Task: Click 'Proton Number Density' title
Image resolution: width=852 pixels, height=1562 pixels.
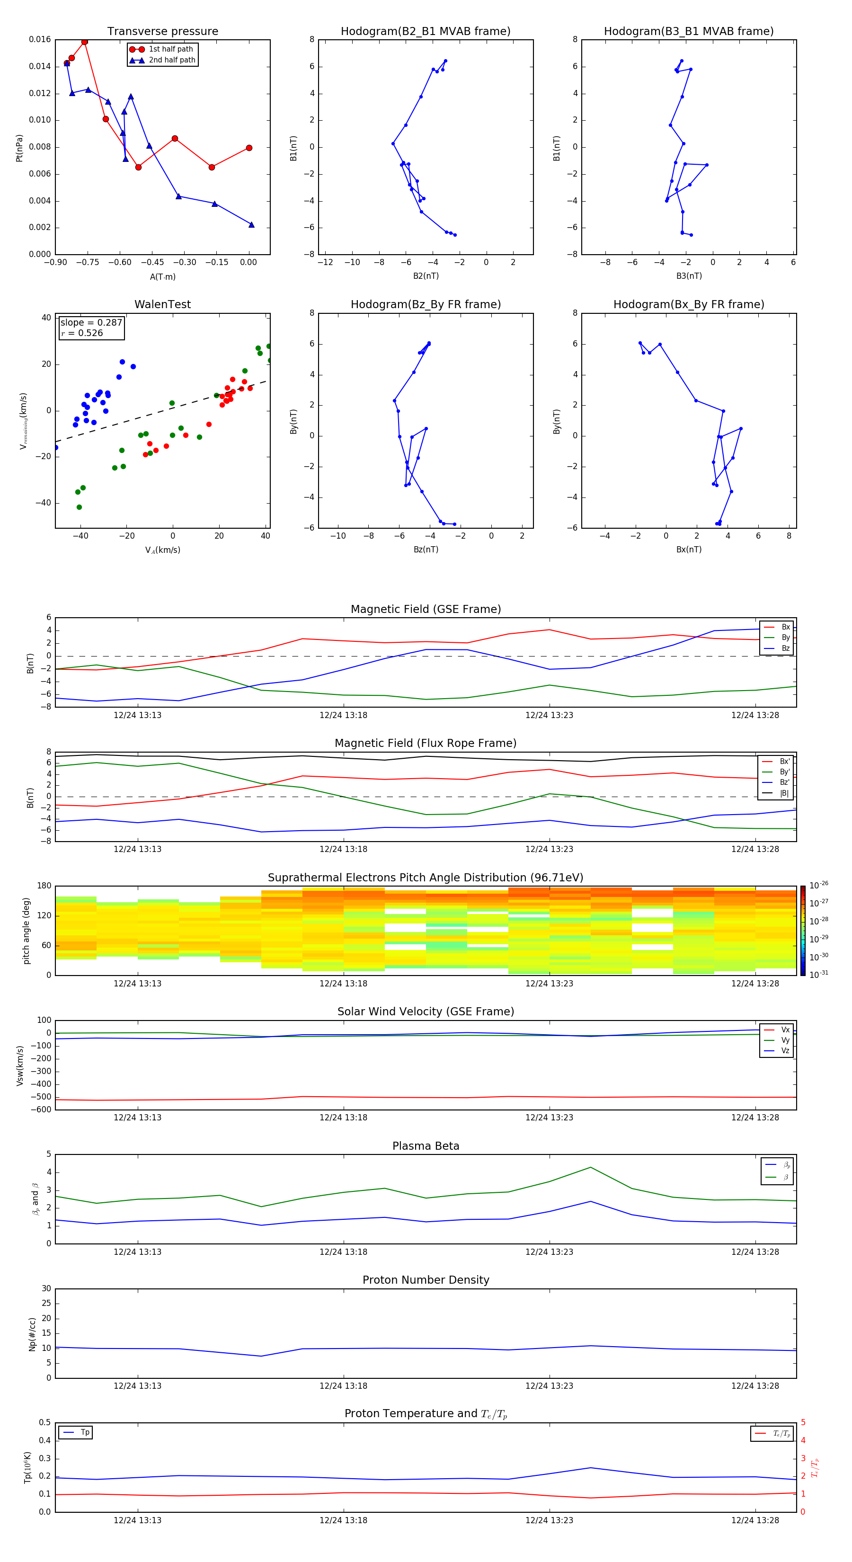Action: [x=426, y=1280]
